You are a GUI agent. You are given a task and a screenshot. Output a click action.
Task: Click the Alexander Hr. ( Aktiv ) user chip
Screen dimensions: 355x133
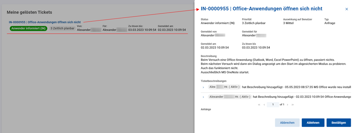[229, 97]
